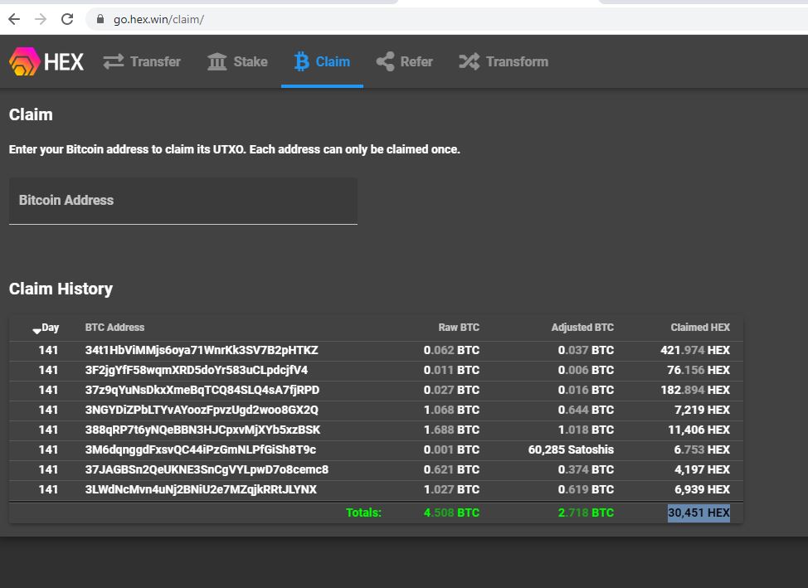Focus the Bitcoin Address input field

[183, 201]
